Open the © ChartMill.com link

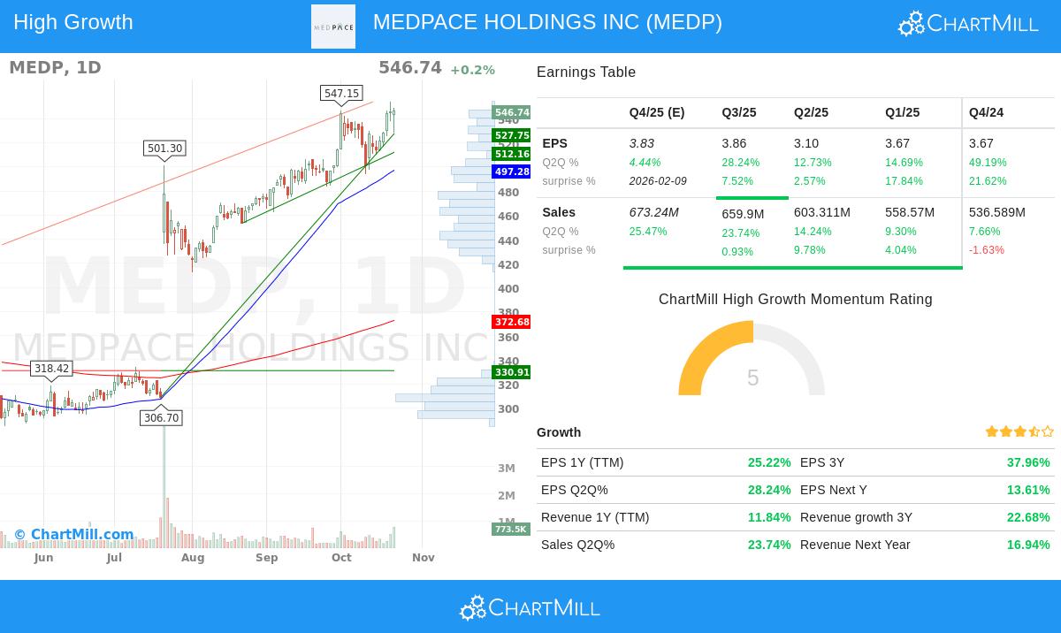pyautogui.click(x=74, y=535)
